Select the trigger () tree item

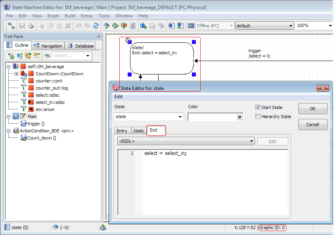[x=36, y=124]
